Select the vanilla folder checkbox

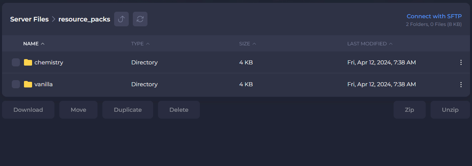pos(16,84)
